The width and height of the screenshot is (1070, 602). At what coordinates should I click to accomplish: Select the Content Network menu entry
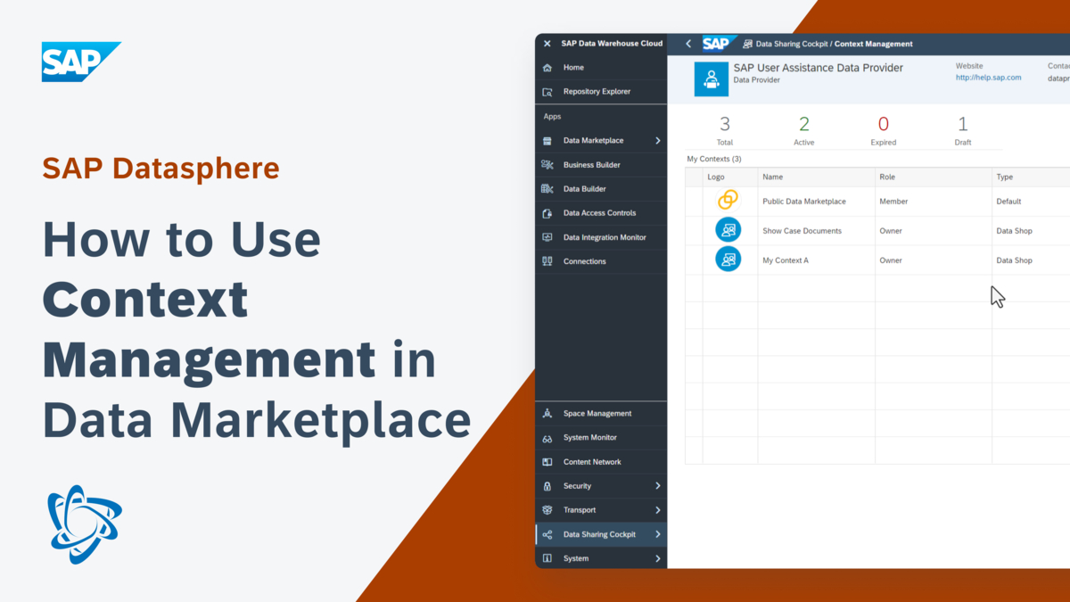tap(593, 461)
